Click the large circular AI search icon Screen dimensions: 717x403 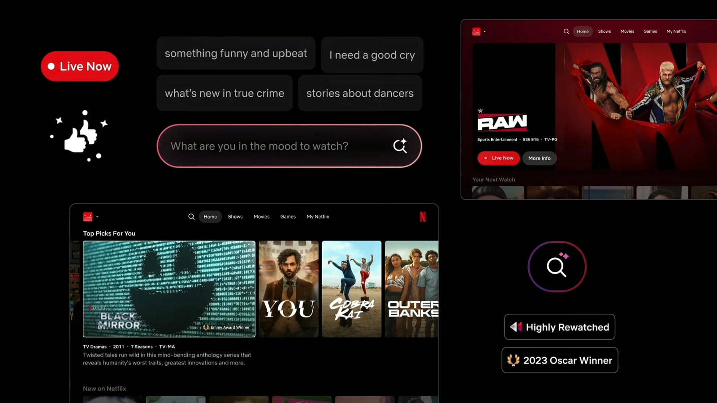(557, 266)
